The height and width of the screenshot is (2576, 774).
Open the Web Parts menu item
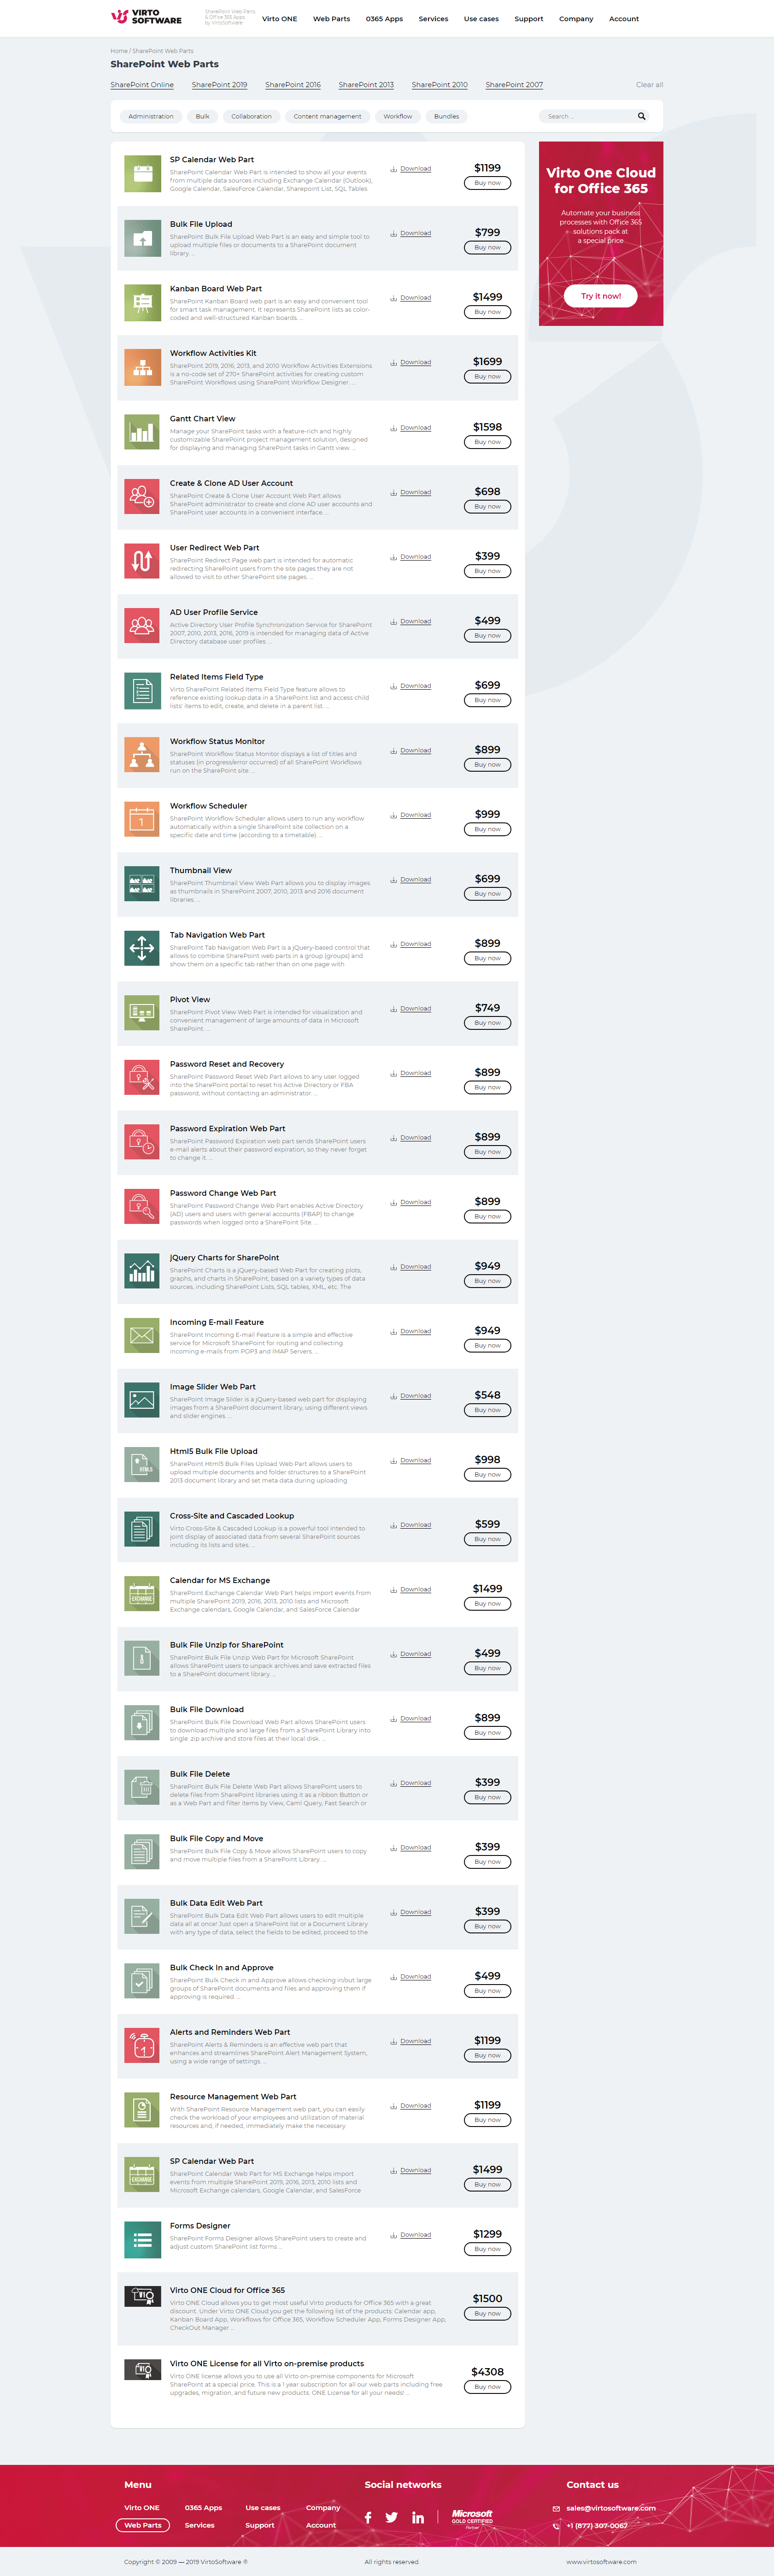tap(331, 19)
